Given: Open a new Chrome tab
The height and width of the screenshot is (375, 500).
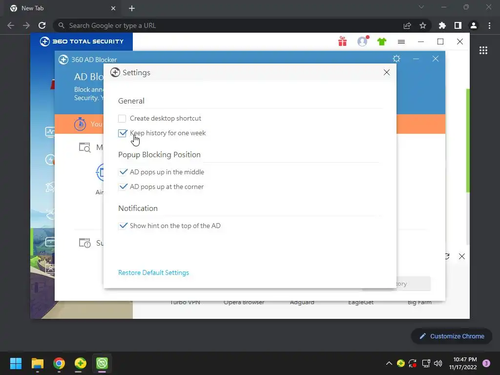Looking at the screenshot, I should pos(132,8).
